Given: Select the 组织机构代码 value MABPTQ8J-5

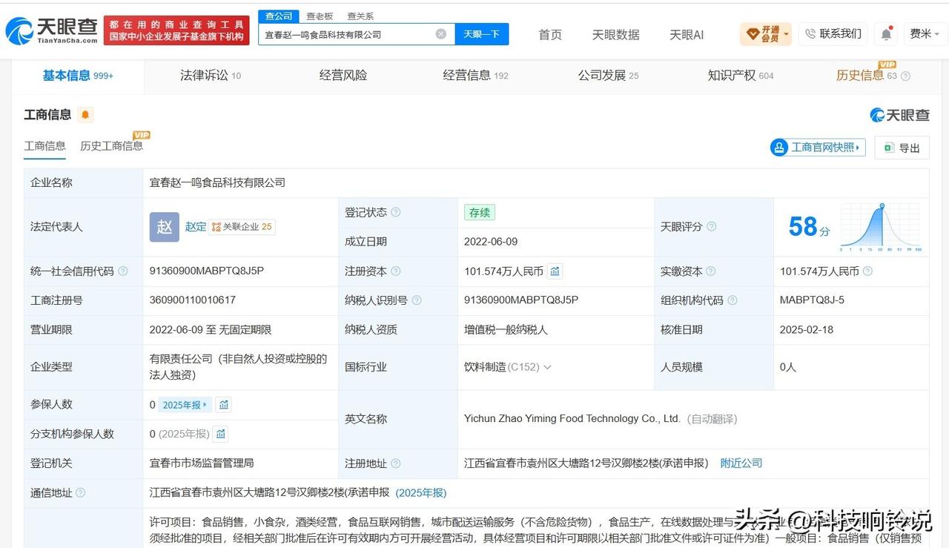Looking at the screenshot, I should coord(812,300).
